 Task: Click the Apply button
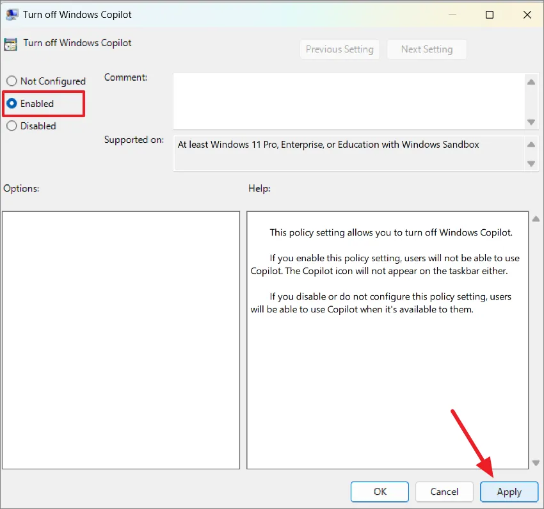(x=509, y=491)
